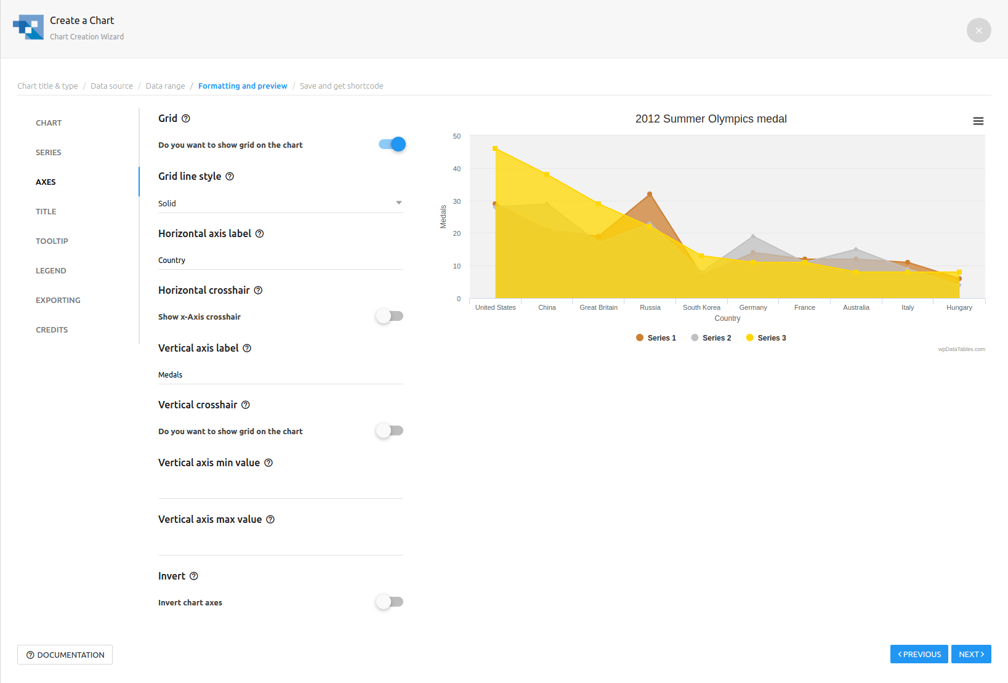Click the Vertical axis min value field
Screen dimensions: 1008x683
281,490
